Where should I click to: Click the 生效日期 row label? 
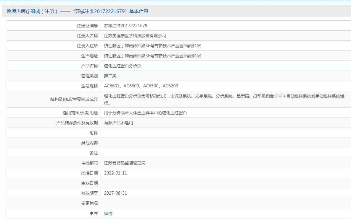[x=89, y=183]
